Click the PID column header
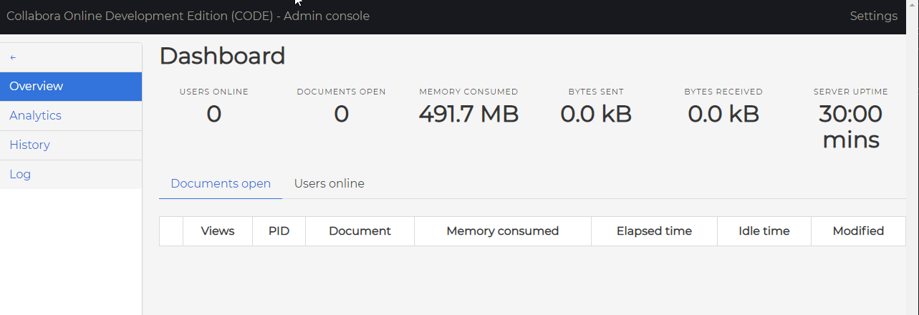This screenshot has height=315, width=919. tap(279, 231)
